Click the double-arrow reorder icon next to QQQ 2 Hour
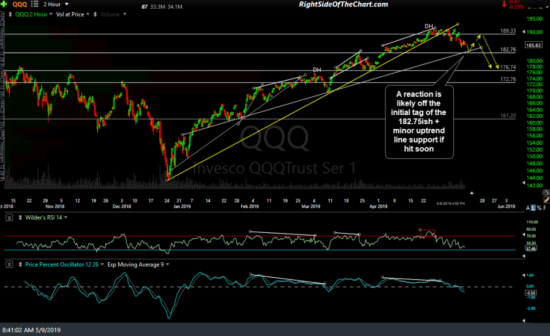Viewport: 550px width, 336px height. click(10, 14)
